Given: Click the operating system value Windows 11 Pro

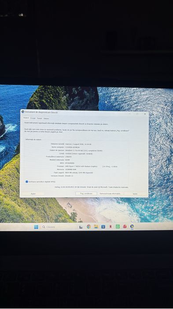Looking at the screenshot, I should click(x=84, y=150).
